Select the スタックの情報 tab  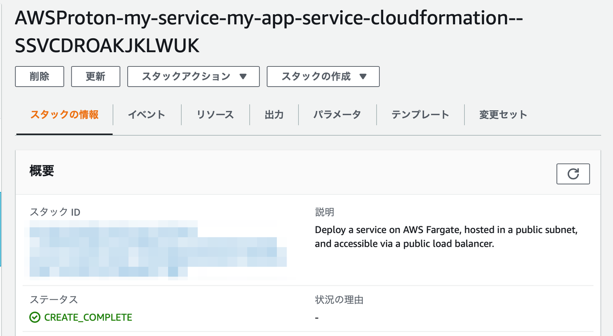[x=64, y=115]
